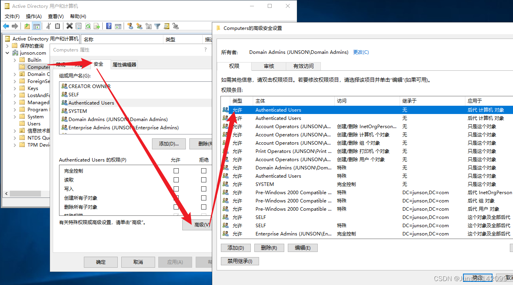Click 添加(D)... in Computers 属性 dialog

click(x=169, y=144)
